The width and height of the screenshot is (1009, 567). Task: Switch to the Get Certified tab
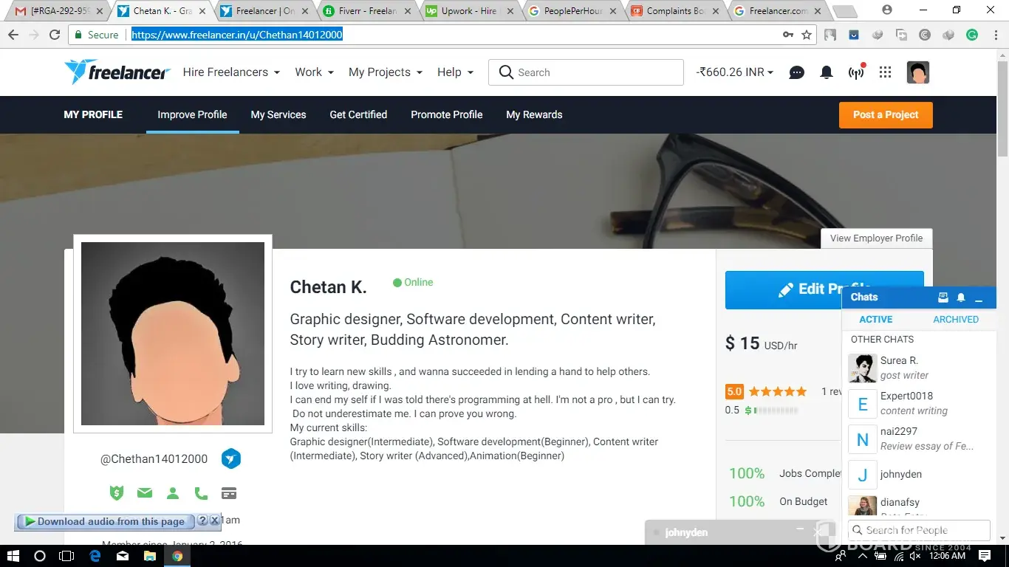point(358,114)
